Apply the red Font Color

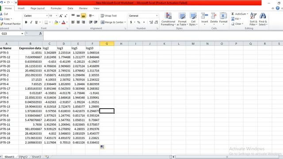[63, 22]
